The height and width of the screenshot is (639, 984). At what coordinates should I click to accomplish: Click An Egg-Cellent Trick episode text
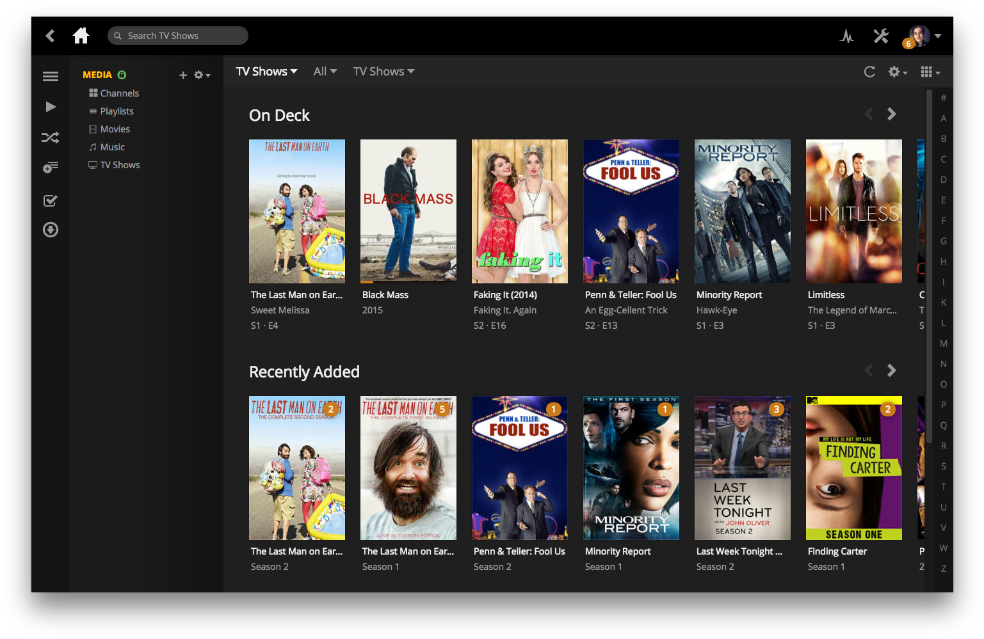click(626, 310)
